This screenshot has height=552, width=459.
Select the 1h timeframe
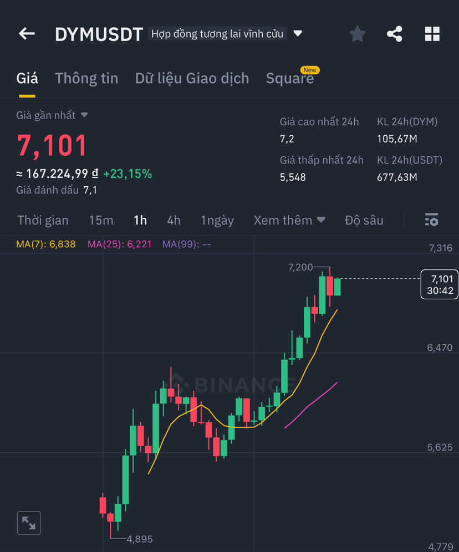140,220
